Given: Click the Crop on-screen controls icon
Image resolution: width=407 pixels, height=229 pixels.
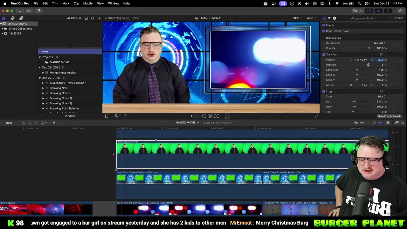Looking at the screenshot, I should pyautogui.click(x=382, y=91).
